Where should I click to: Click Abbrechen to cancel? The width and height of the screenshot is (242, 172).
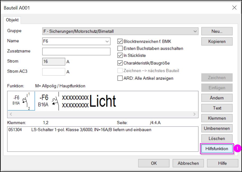188,163
